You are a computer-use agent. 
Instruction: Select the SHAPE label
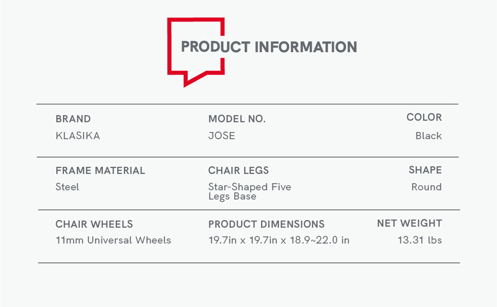coord(425,170)
